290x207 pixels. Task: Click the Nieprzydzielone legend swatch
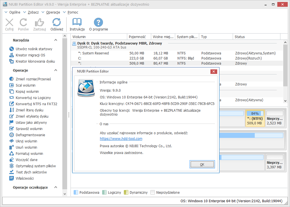coord(152,192)
